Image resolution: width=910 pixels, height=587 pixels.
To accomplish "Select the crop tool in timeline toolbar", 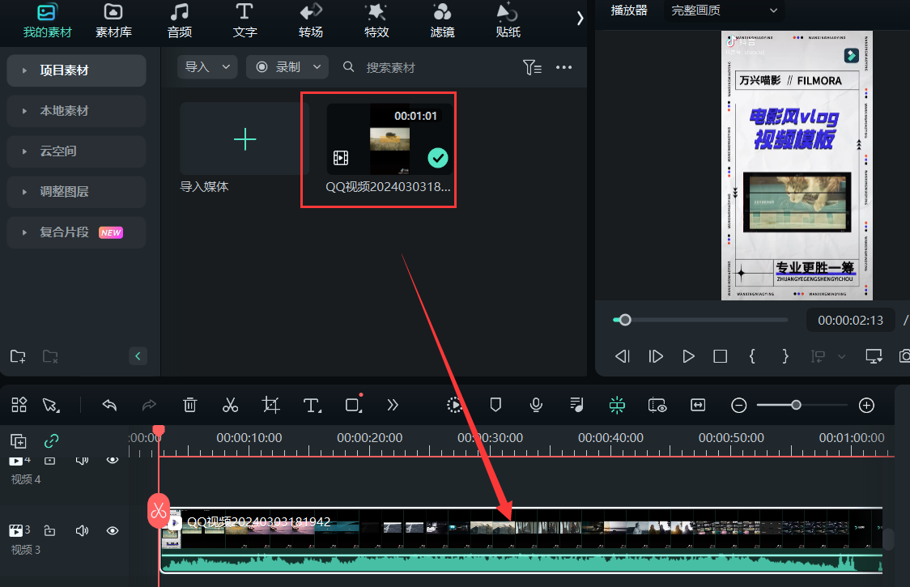I will [271, 405].
